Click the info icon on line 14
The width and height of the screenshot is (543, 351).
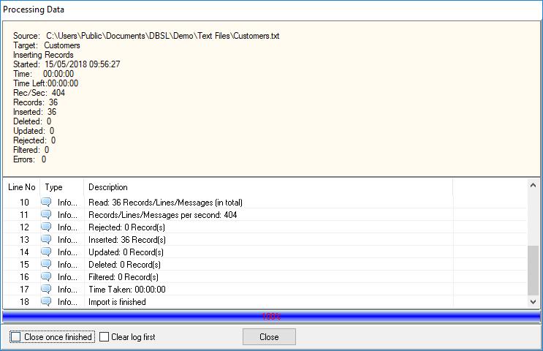click(x=46, y=252)
